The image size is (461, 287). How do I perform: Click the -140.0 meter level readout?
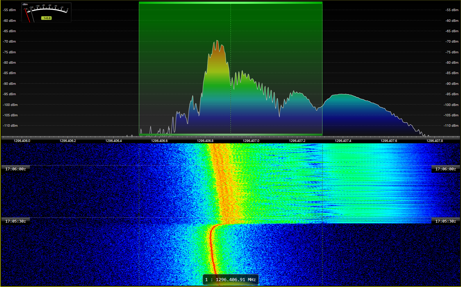click(46, 18)
